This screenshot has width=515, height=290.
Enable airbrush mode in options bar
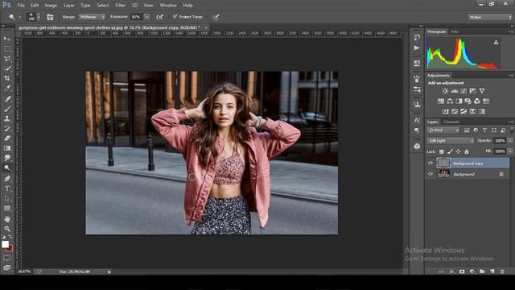[x=159, y=17]
